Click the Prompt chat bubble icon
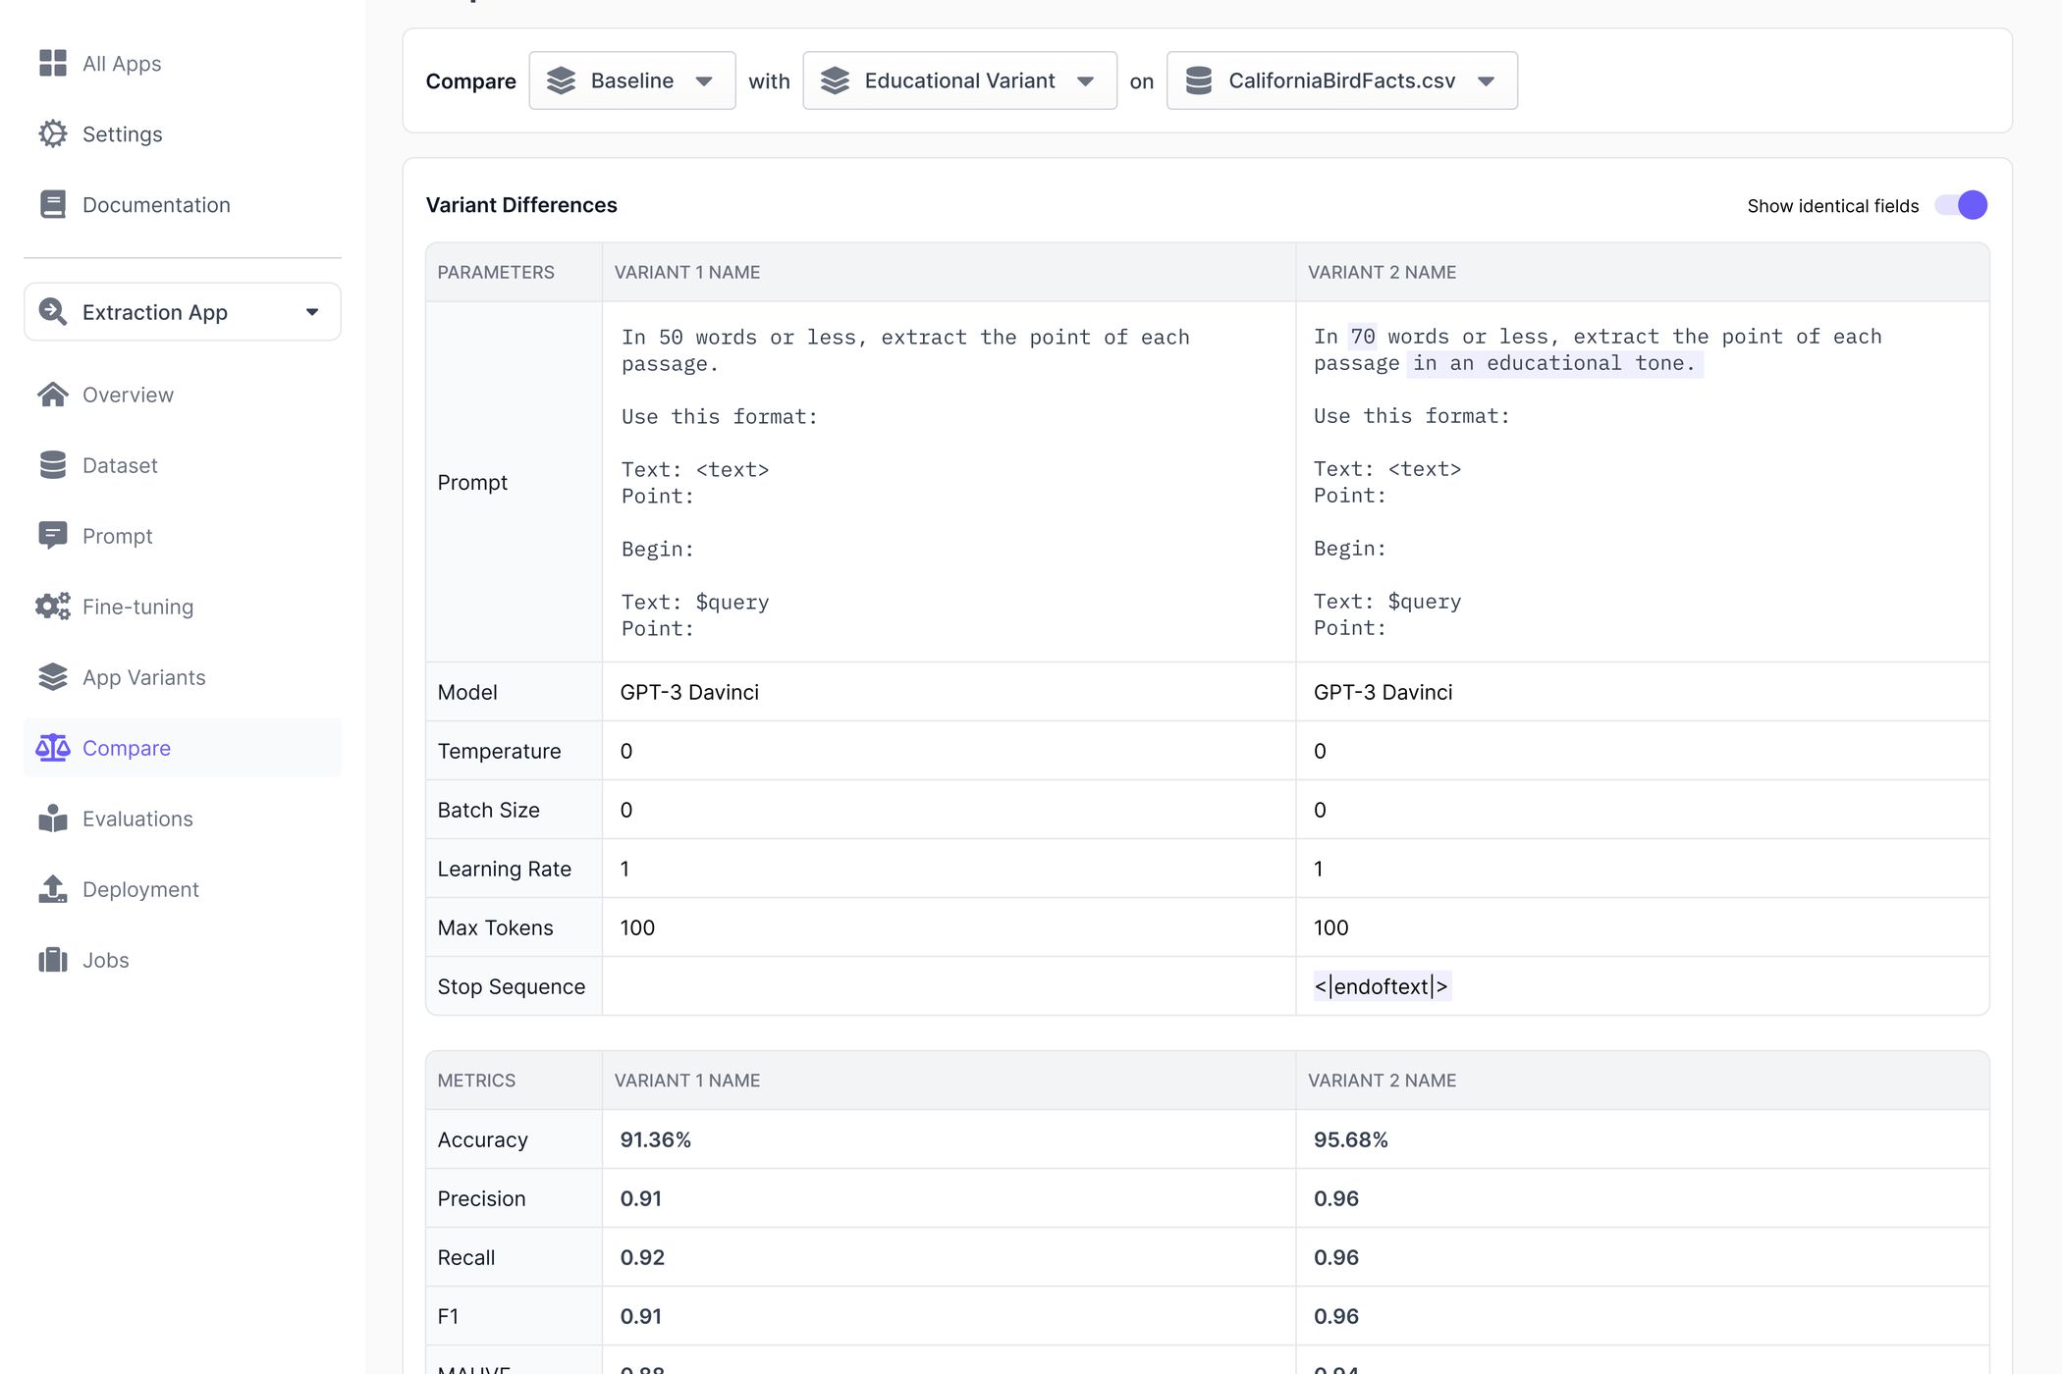The height and width of the screenshot is (1374, 2062). tap(53, 536)
